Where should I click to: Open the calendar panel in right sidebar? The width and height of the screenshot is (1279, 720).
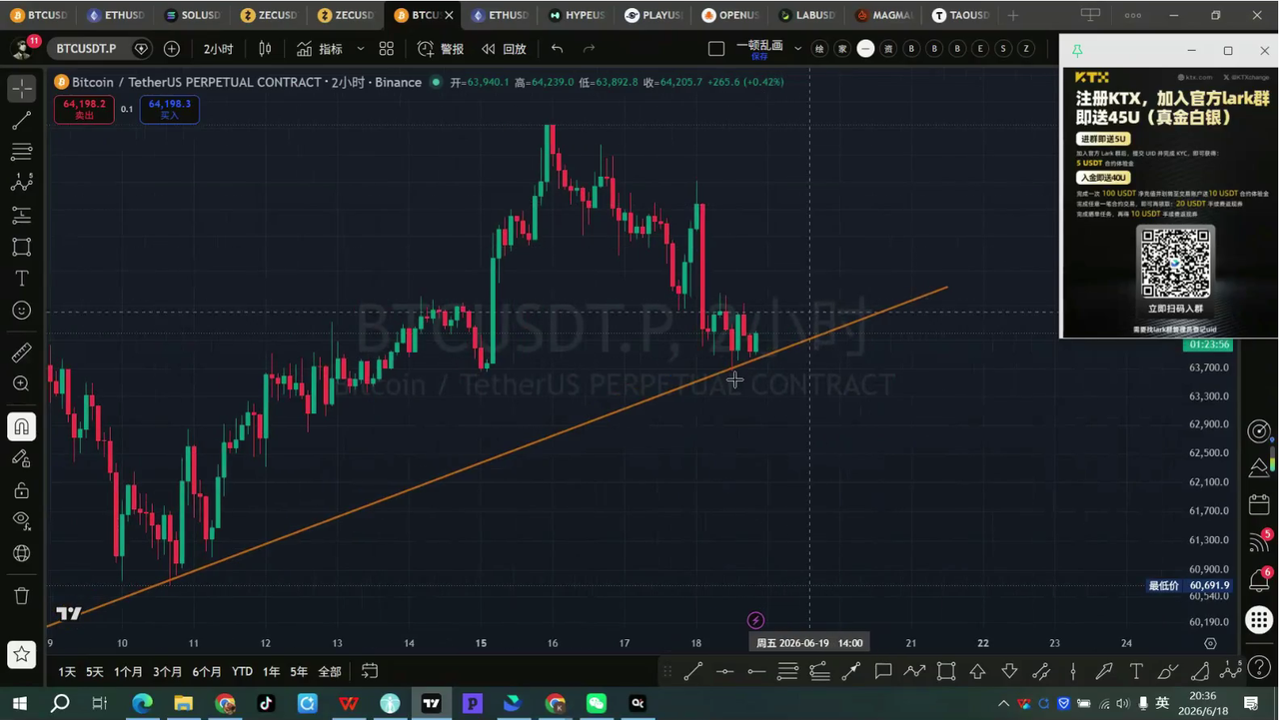click(x=1259, y=504)
